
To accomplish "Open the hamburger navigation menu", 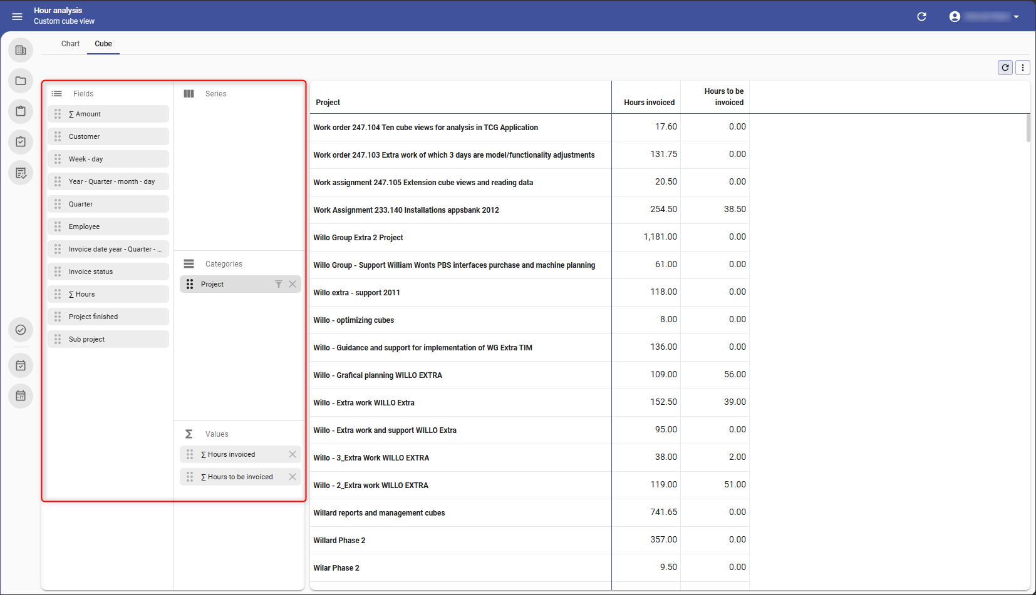I will tap(17, 16).
